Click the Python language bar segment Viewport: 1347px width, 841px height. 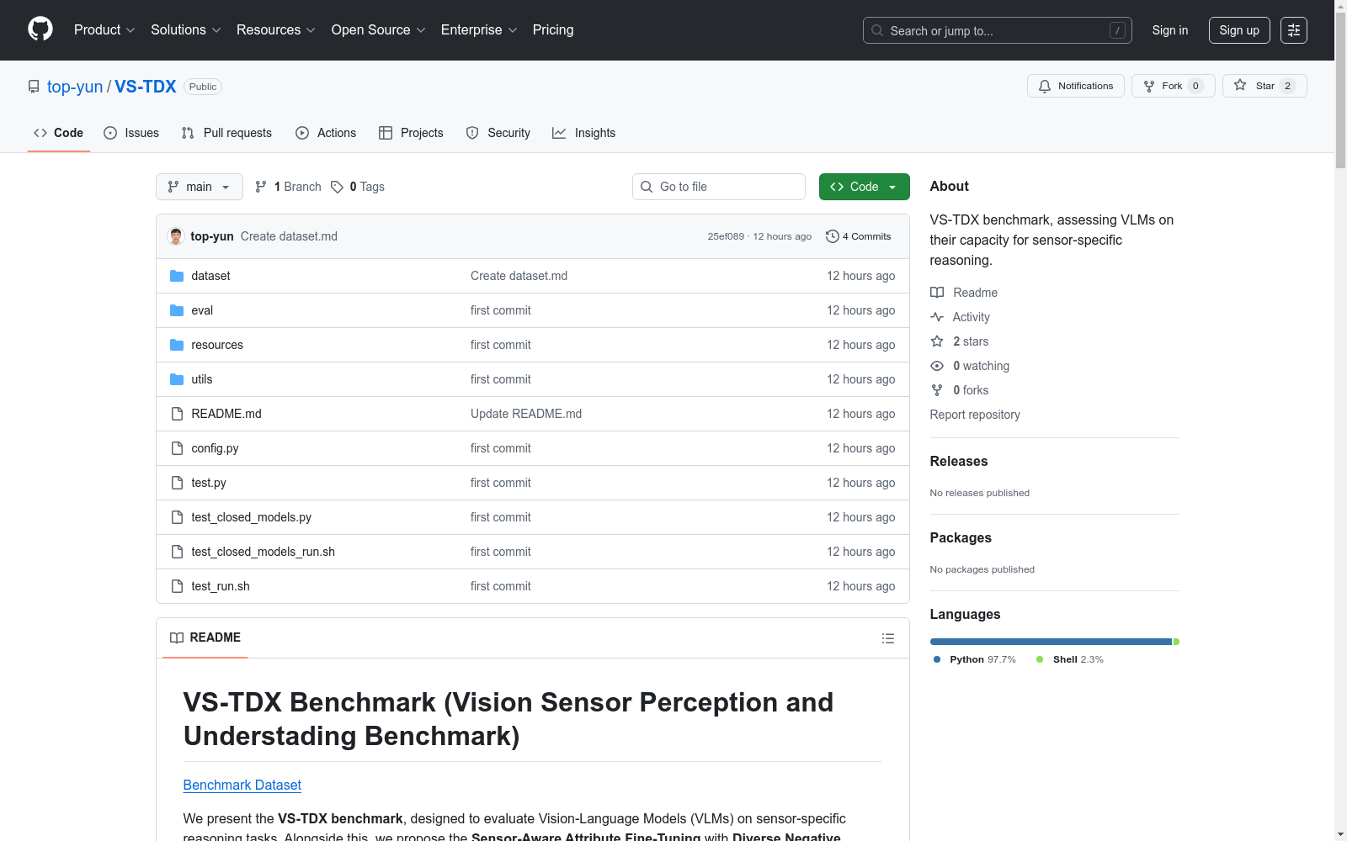(1051, 642)
